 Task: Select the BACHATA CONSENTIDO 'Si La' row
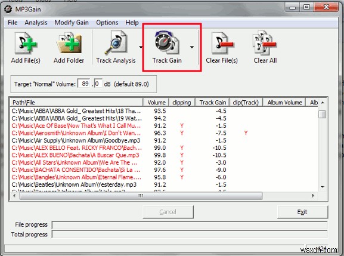[165, 170]
